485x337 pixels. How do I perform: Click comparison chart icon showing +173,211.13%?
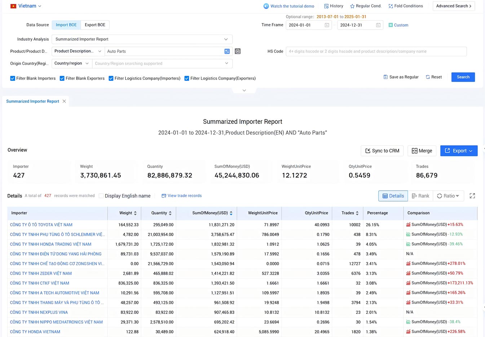click(x=408, y=283)
